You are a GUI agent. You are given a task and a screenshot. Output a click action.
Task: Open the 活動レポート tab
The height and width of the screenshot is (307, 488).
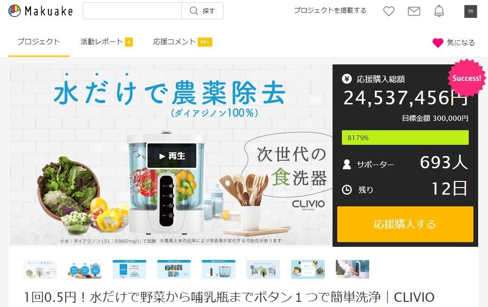pyautogui.click(x=107, y=41)
